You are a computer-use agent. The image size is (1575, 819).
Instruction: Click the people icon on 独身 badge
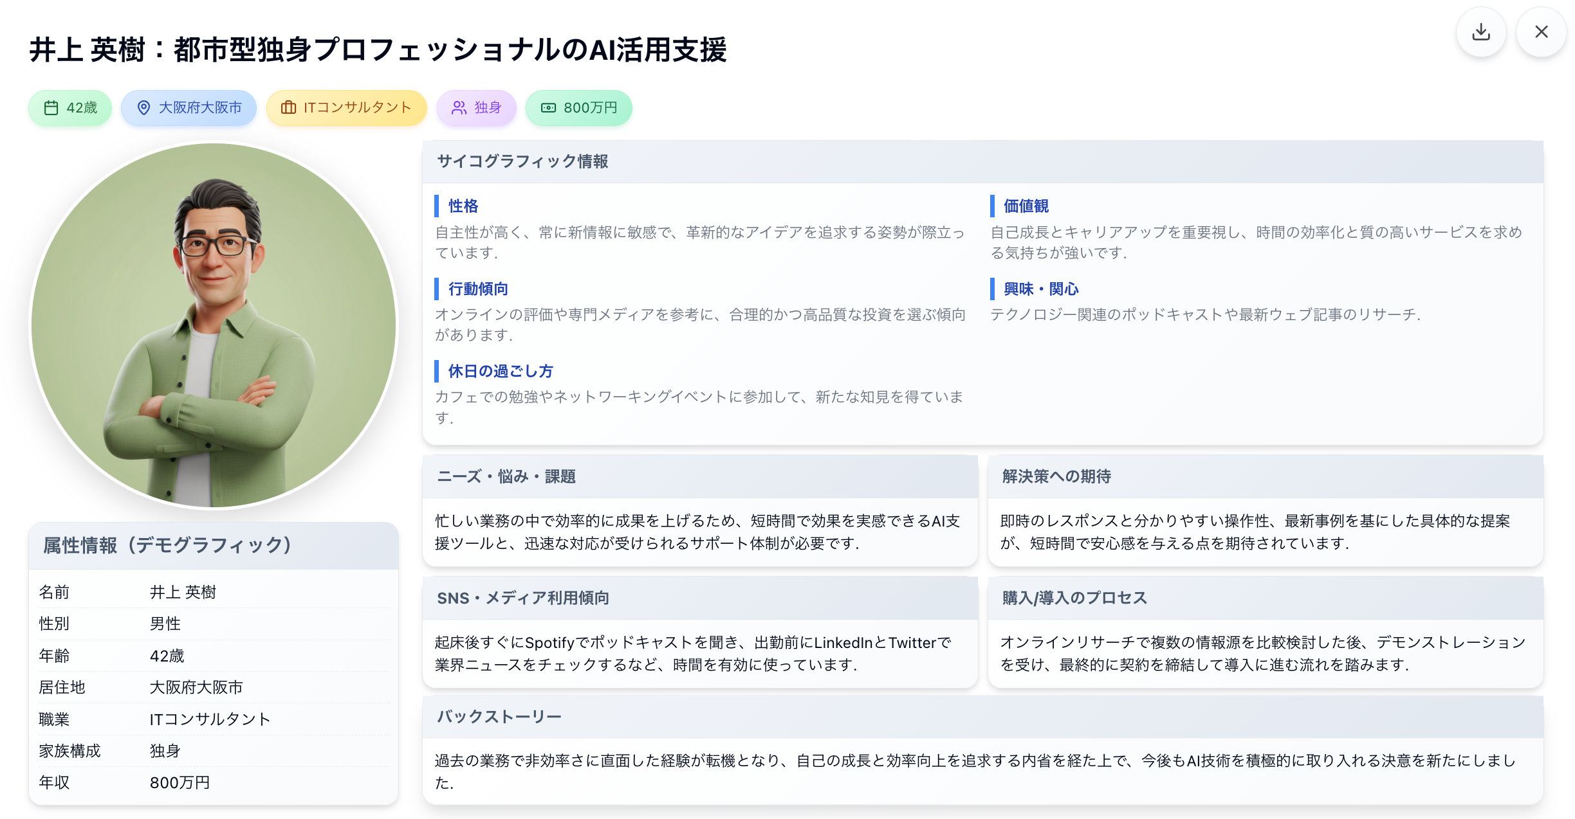point(459,108)
